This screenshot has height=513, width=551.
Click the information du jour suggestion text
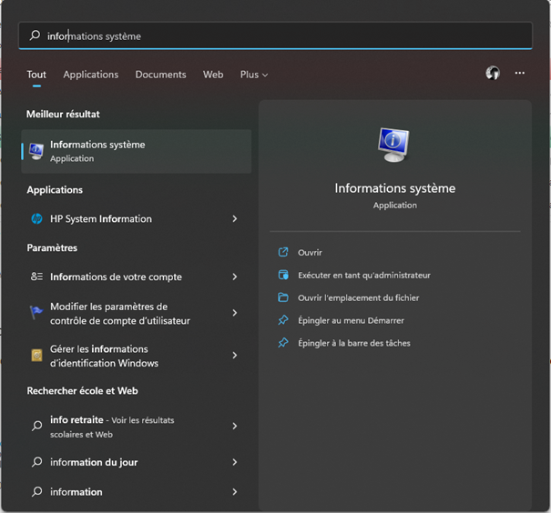(x=94, y=462)
